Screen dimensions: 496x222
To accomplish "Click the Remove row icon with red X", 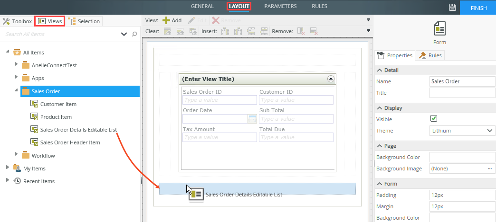I will click(x=314, y=31).
